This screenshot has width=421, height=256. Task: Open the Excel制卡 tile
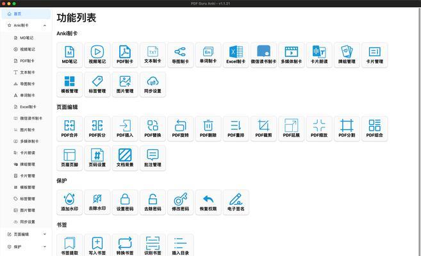[236, 55]
